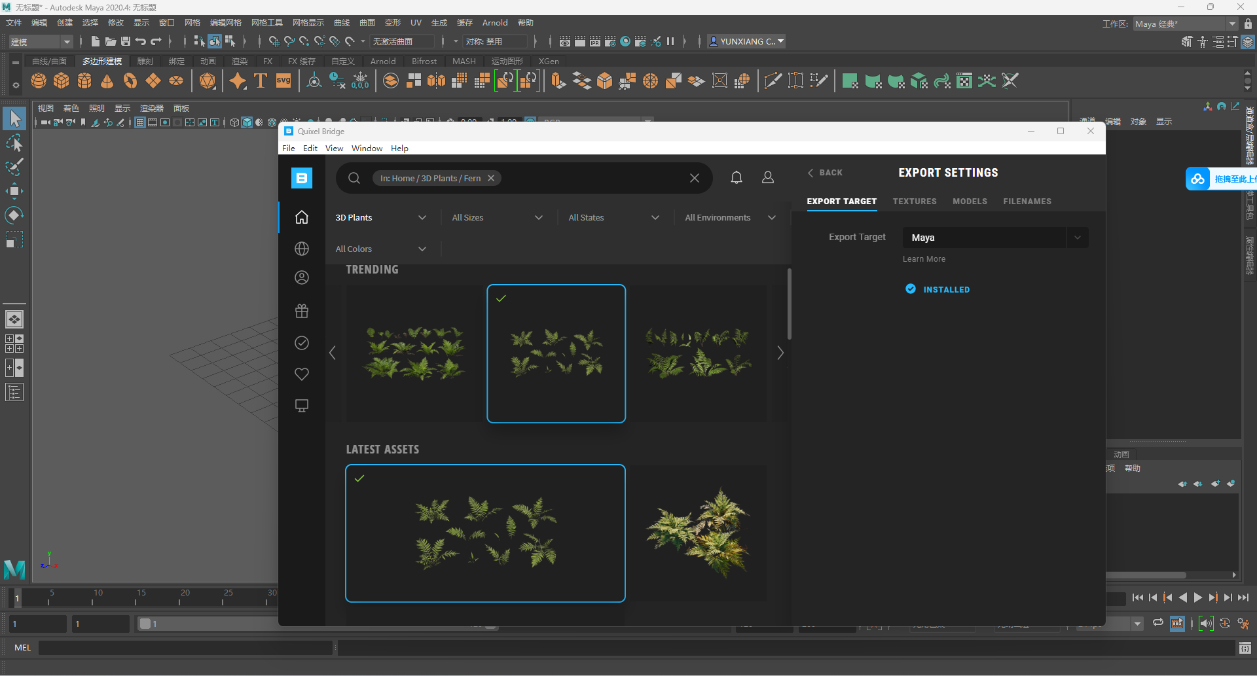Open the Window menu in Quixel Bridge
The width and height of the screenshot is (1257, 676).
(x=367, y=149)
